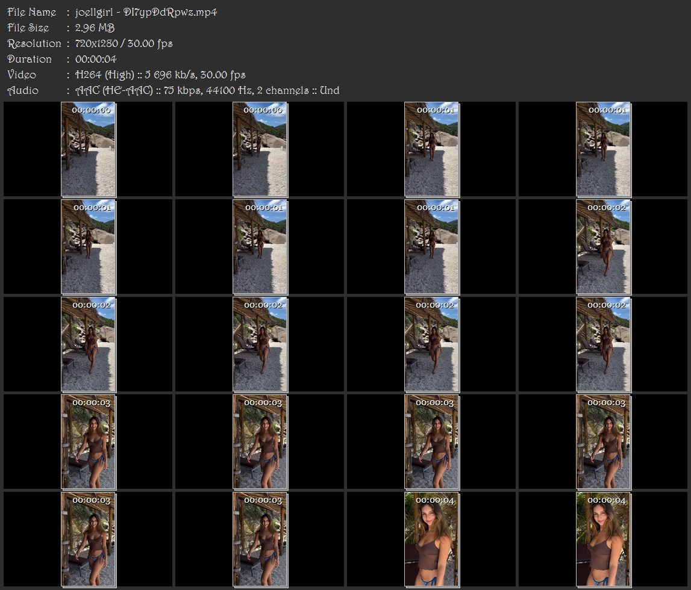Click the 'Duration' label
This screenshot has width=691, height=590.
pyautogui.click(x=30, y=59)
